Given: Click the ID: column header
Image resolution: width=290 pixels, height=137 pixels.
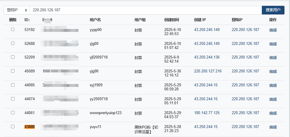Looking at the screenshot, I should coord(27,20).
